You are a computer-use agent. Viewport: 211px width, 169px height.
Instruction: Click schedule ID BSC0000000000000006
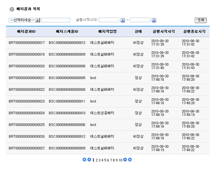click(67, 125)
